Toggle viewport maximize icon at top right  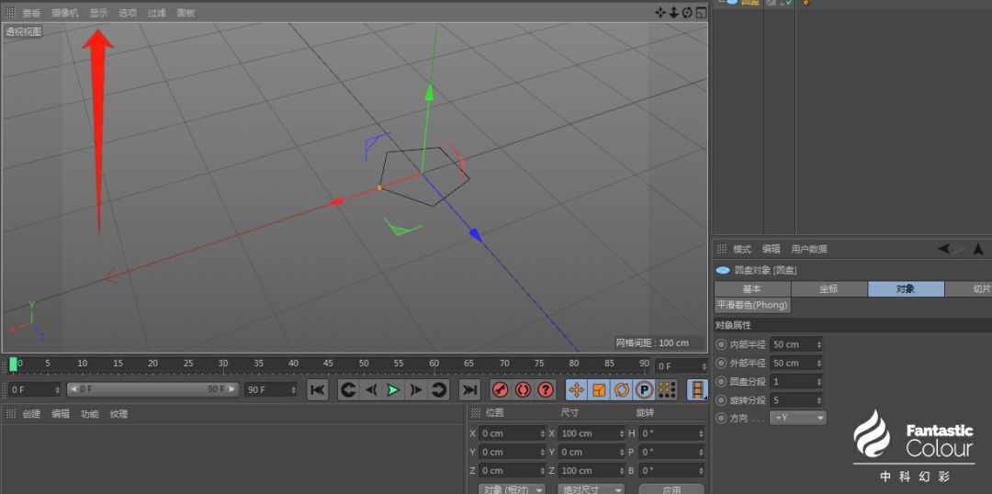(x=701, y=12)
